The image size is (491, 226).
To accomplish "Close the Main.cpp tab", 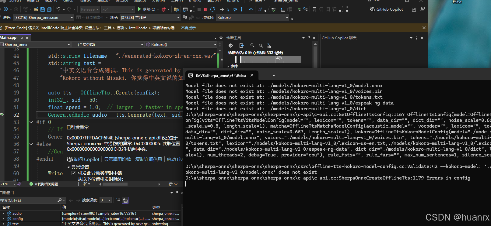I will click(27, 38).
